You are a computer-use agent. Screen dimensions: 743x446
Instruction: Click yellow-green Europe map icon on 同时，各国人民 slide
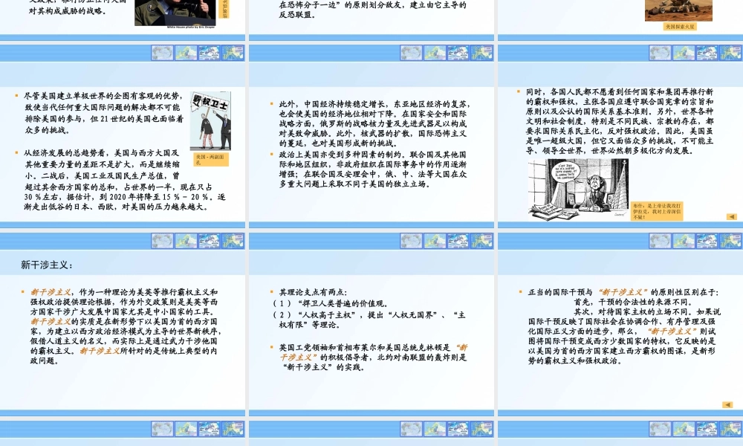coord(684,53)
